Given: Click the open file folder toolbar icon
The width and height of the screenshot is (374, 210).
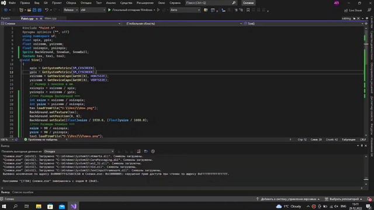Looking at the screenshot, I should [29, 10].
